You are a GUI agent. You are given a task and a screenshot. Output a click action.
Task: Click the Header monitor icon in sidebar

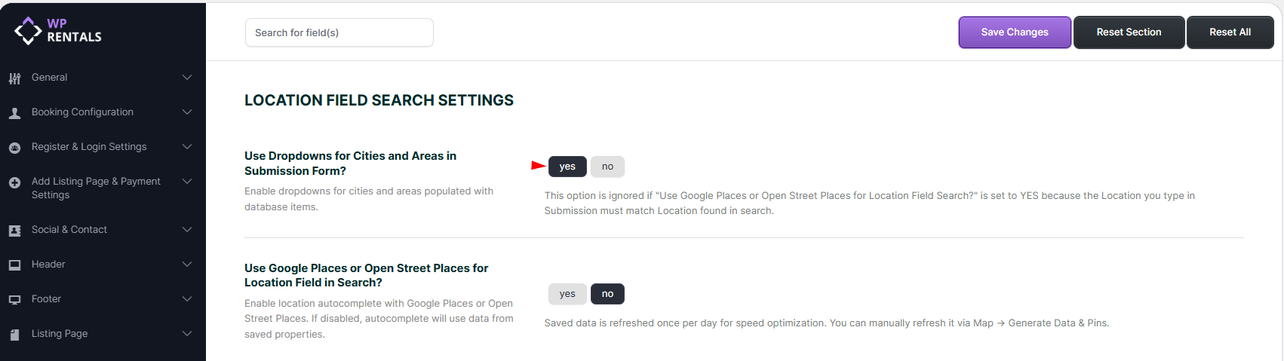click(x=14, y=265)
